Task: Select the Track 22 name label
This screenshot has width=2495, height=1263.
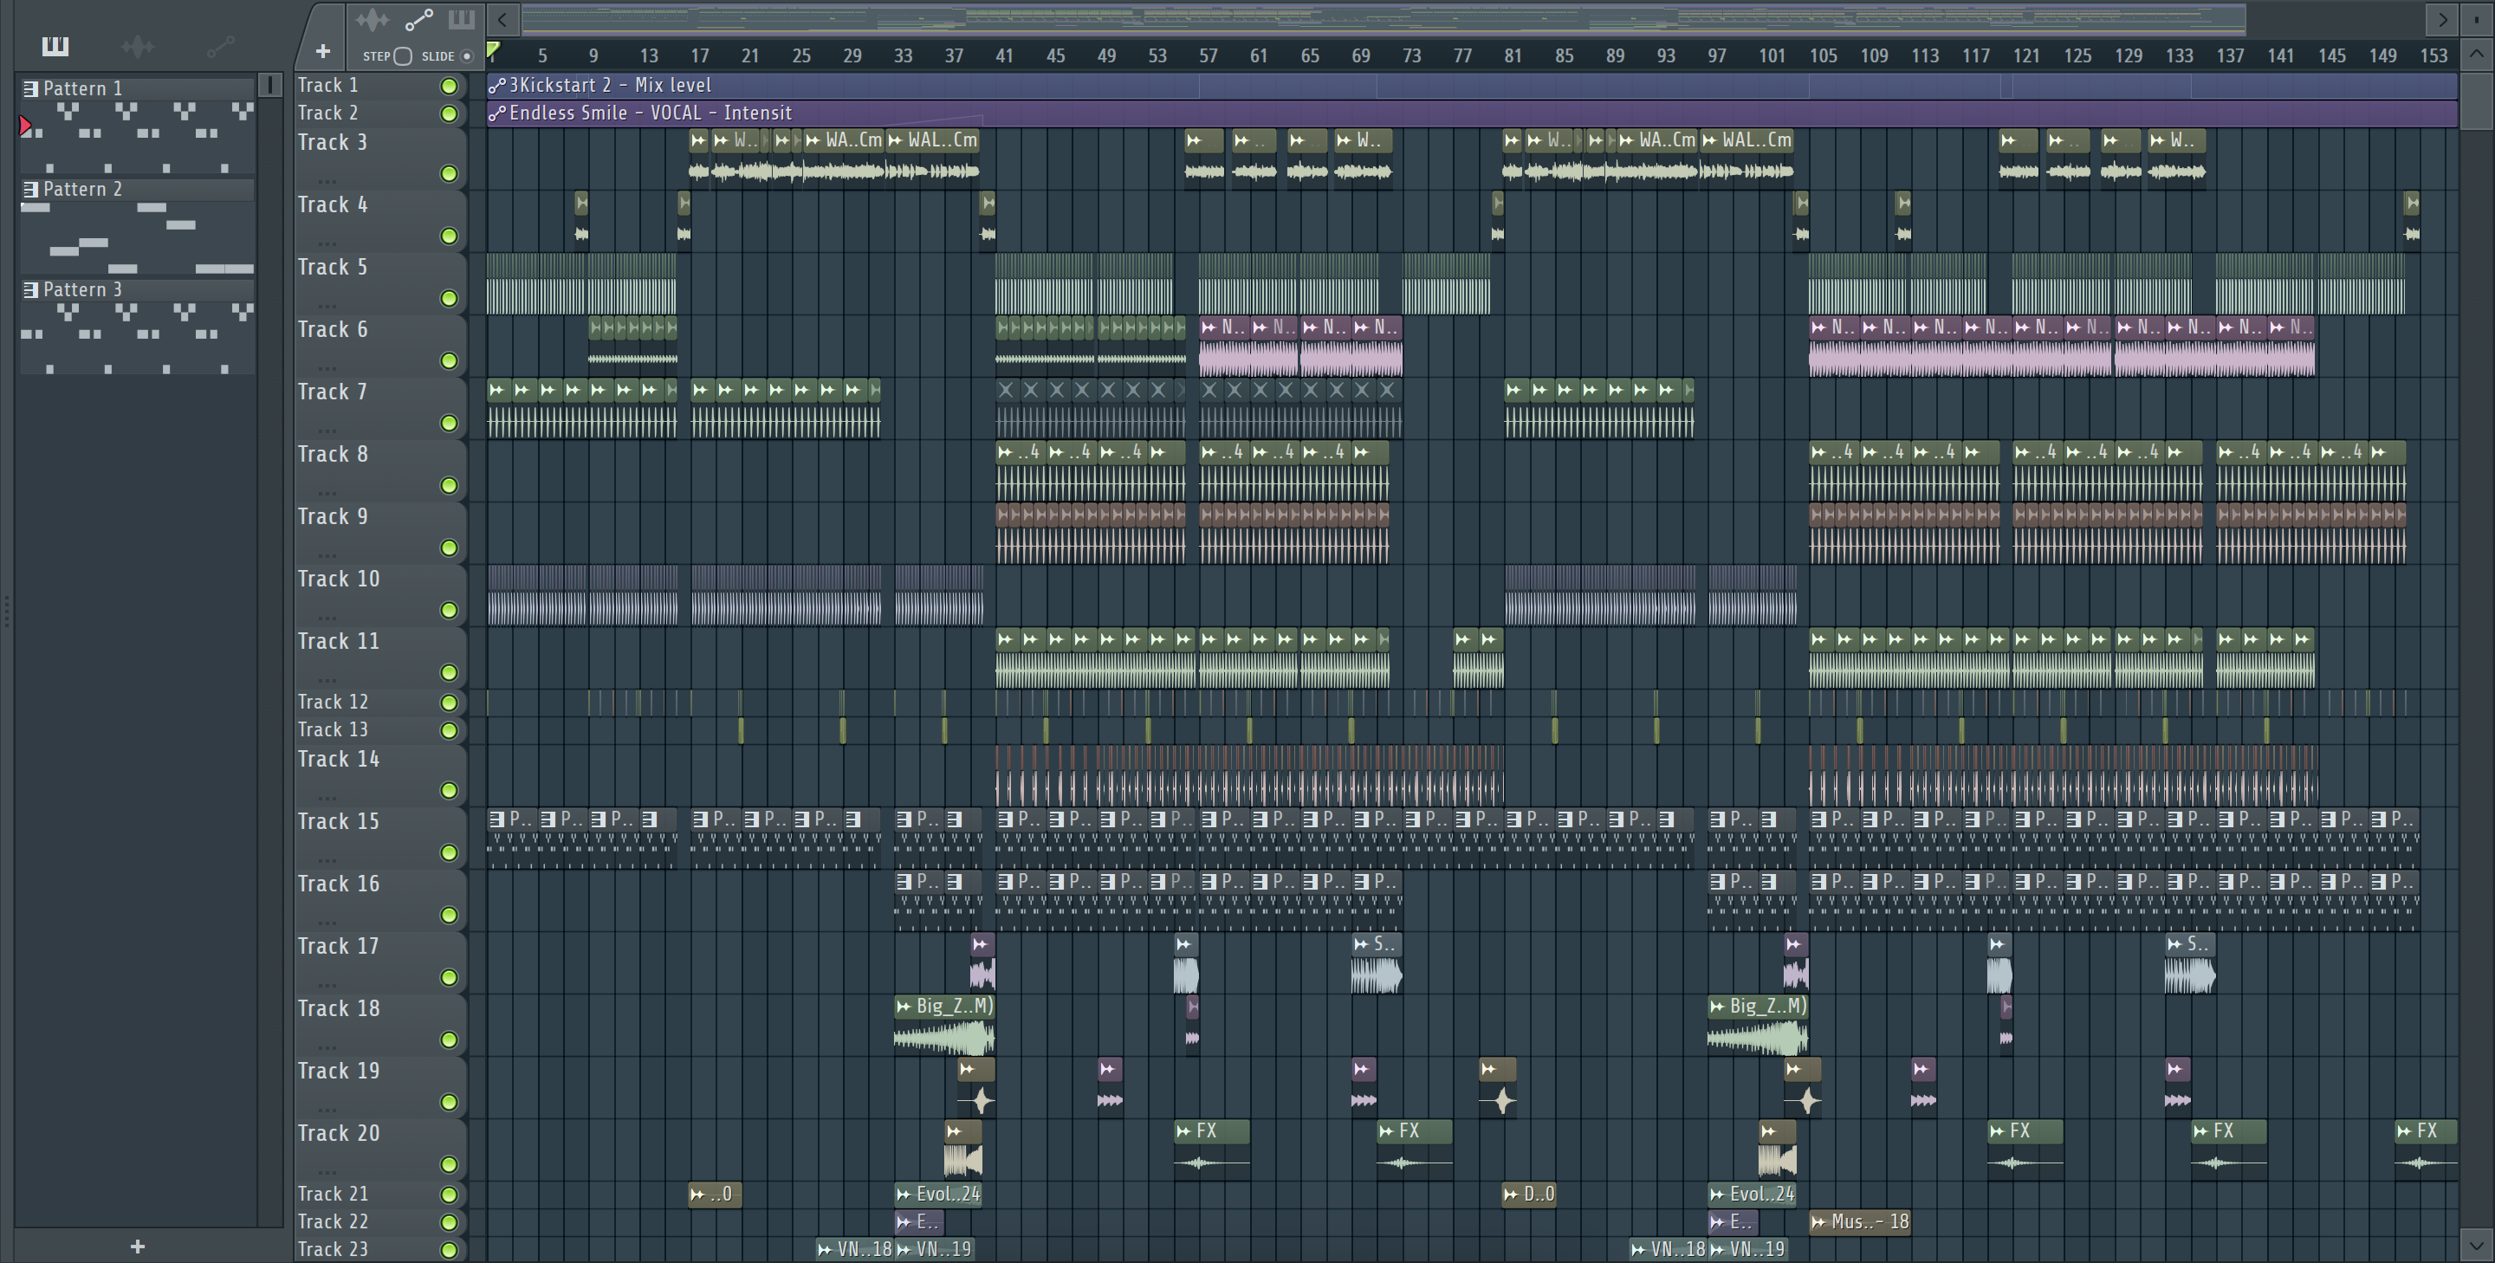Action: pyautogui.click(x=332, y=1221)
